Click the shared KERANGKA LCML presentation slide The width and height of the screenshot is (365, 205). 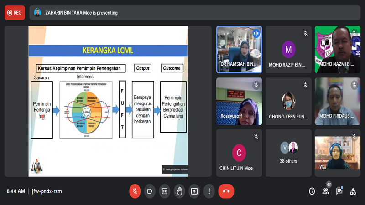click(108, 101)
